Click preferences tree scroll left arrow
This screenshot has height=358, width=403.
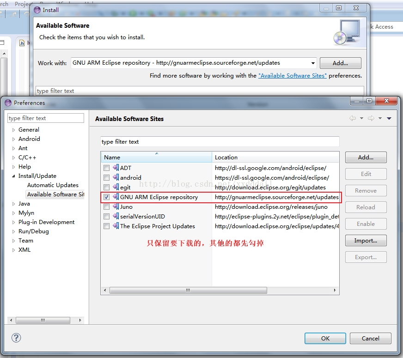11,320
